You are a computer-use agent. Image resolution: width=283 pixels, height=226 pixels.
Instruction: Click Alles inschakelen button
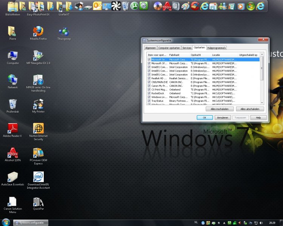click(x=220, y=109)
